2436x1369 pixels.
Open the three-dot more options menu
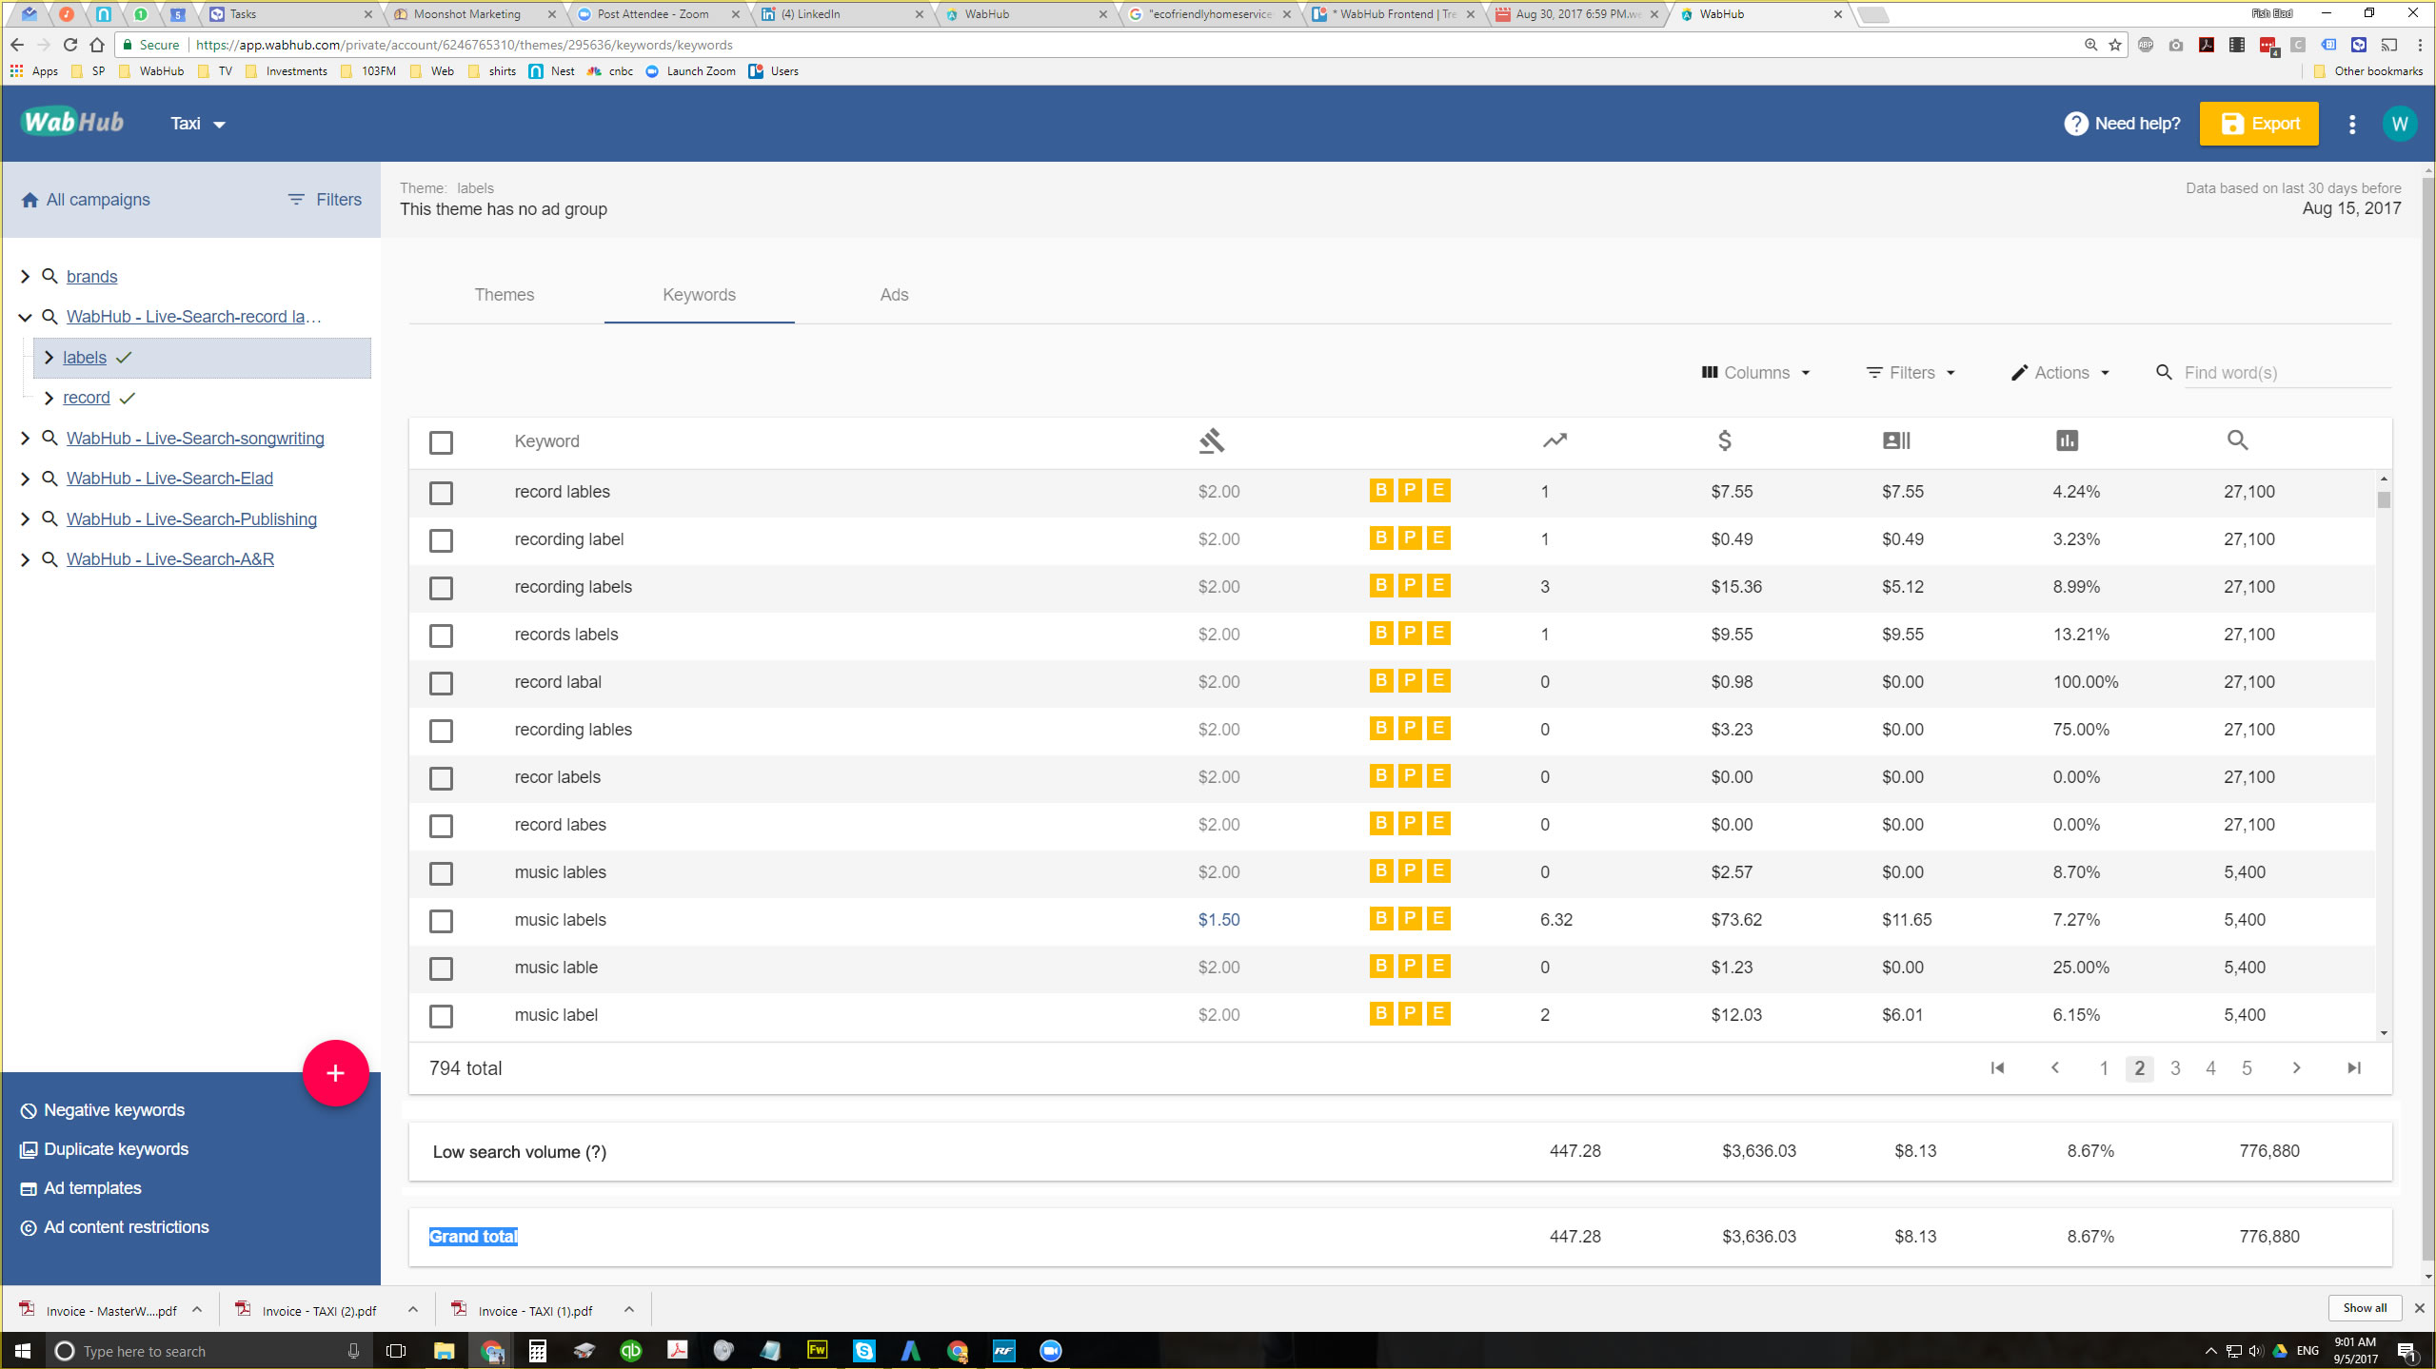(2351, 125)
